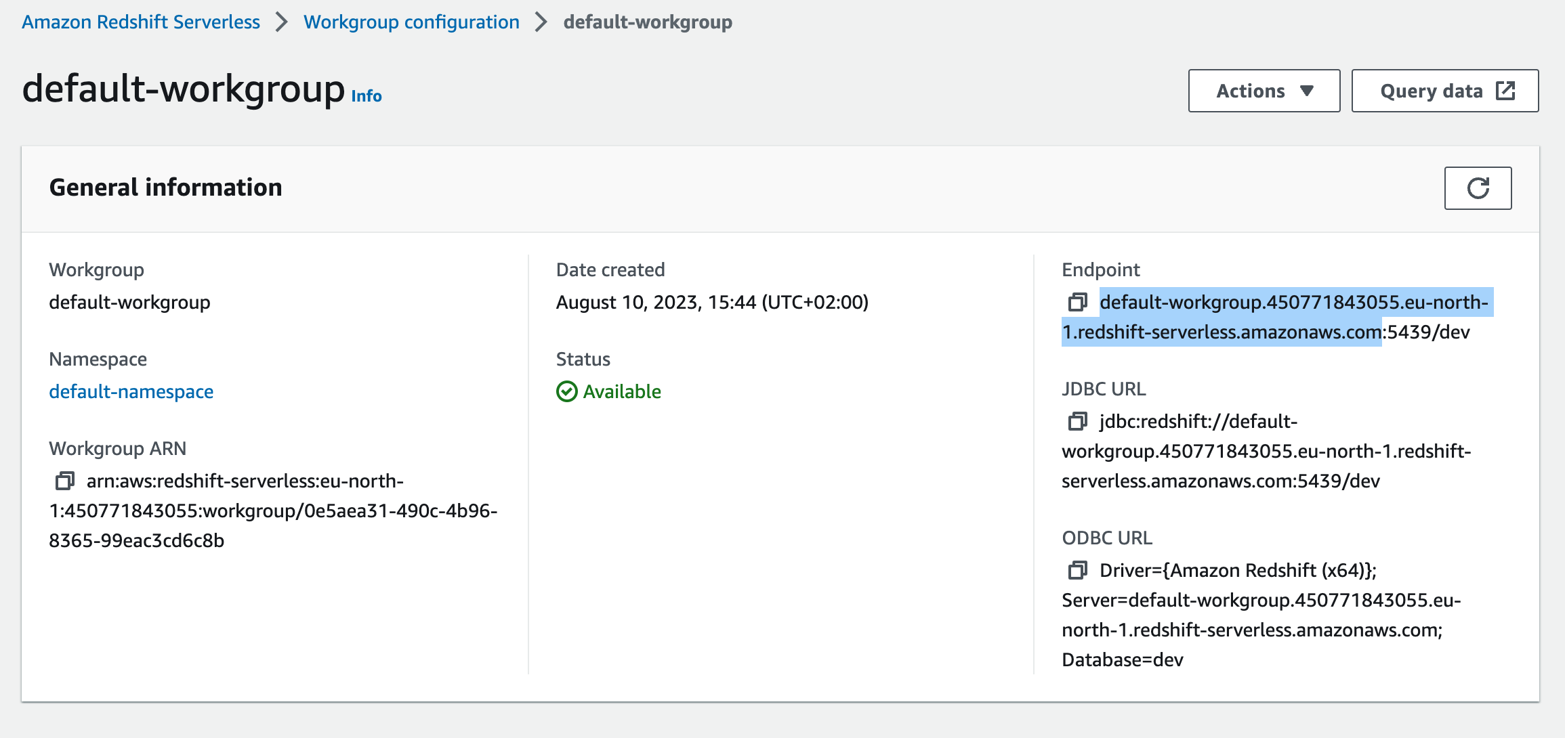Click the Namespace field label

[98, 359]
